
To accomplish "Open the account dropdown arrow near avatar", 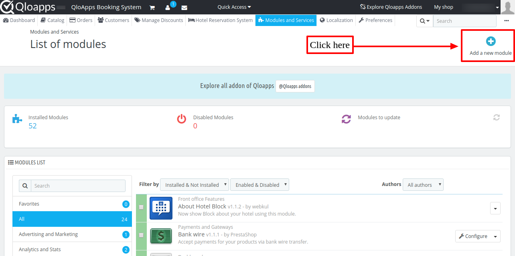I will point(498,7).
